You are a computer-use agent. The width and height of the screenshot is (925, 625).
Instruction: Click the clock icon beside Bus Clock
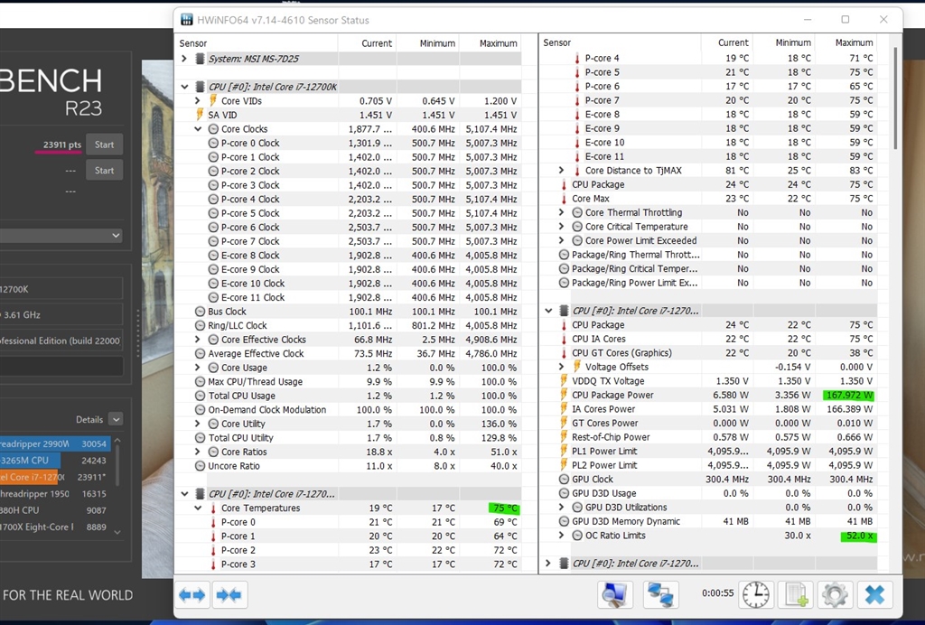[x=200, y=312]
